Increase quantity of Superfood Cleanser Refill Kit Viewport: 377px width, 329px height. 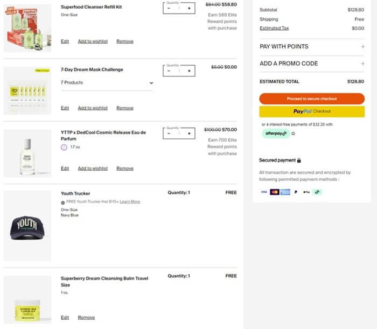click(x=189, y=9)
